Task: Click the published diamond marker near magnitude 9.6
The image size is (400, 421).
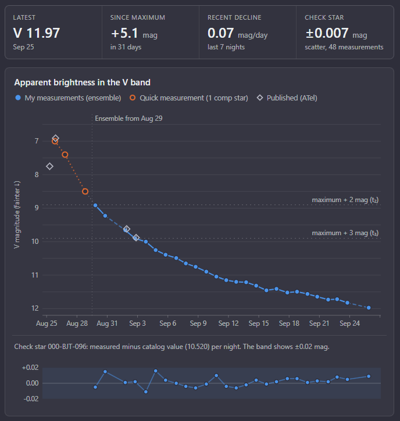Action: [x=127, y=229]
